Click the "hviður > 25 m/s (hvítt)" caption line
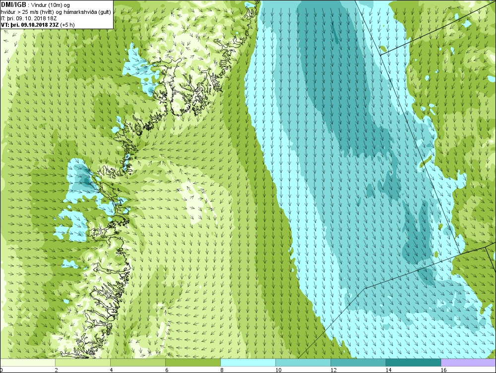The width and height of the screenshot is (496, 373). pyautogui.click(x=27, y=12)
